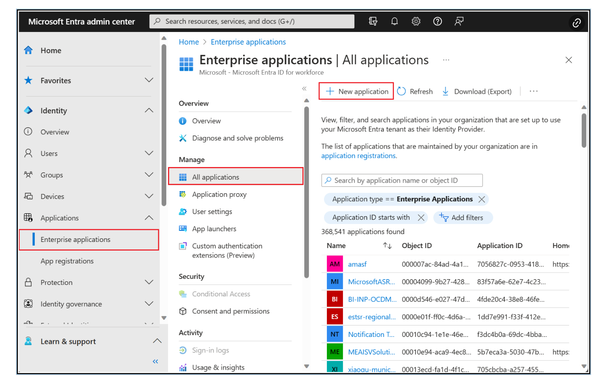603x384 pixels.
Task: Go to Home in the breadcrumb
Action: (189, 42)
